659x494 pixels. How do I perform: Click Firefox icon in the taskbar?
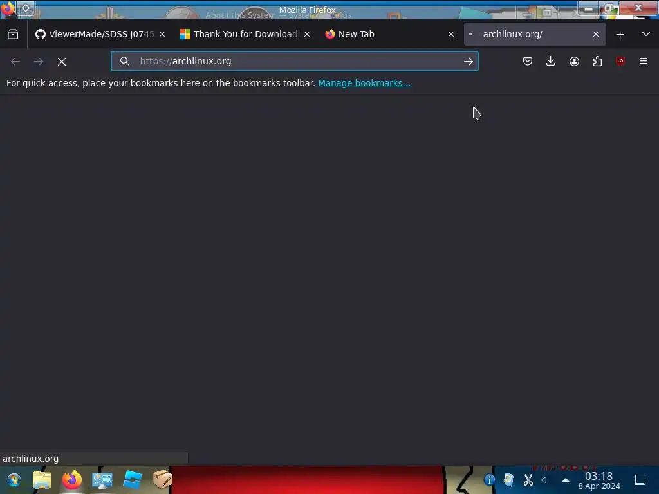[x=72, y=480]
